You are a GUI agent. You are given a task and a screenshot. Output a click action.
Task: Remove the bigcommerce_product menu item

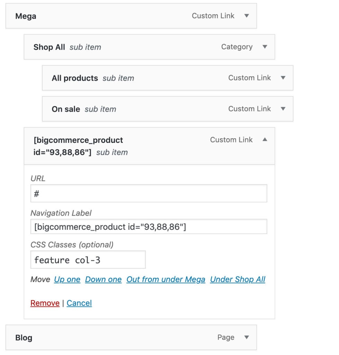tap(45, 303)
